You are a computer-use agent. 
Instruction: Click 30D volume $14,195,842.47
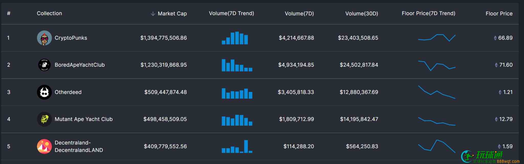(359, 119)
